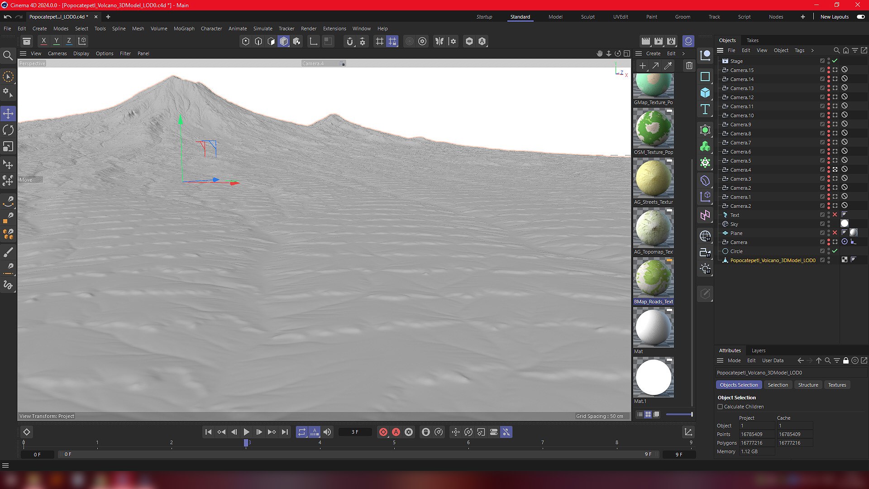Select the Move tool in left palette
869x489 pixels.
[x=8, y=113]
